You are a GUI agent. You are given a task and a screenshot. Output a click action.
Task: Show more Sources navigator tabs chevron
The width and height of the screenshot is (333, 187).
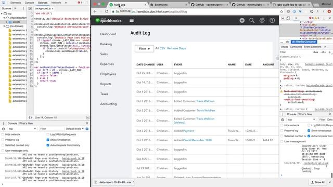pos(15,8)
